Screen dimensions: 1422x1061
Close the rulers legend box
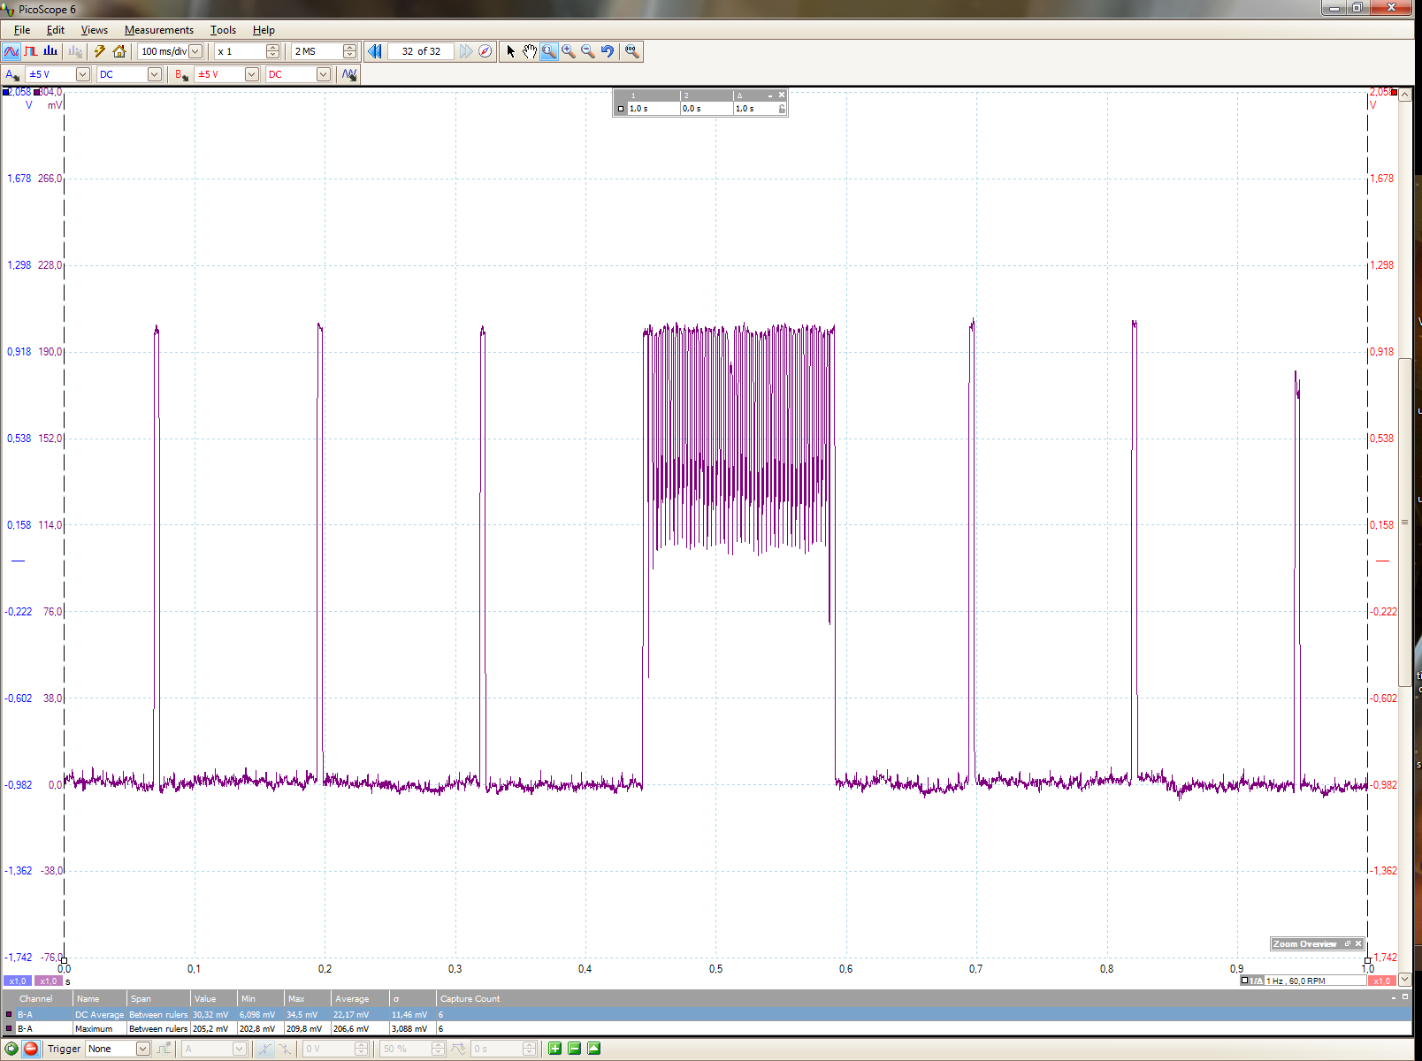(782, 95)
